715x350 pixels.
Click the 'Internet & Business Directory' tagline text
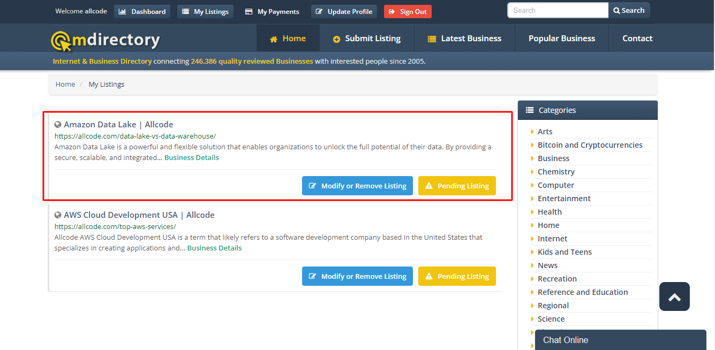102,61
